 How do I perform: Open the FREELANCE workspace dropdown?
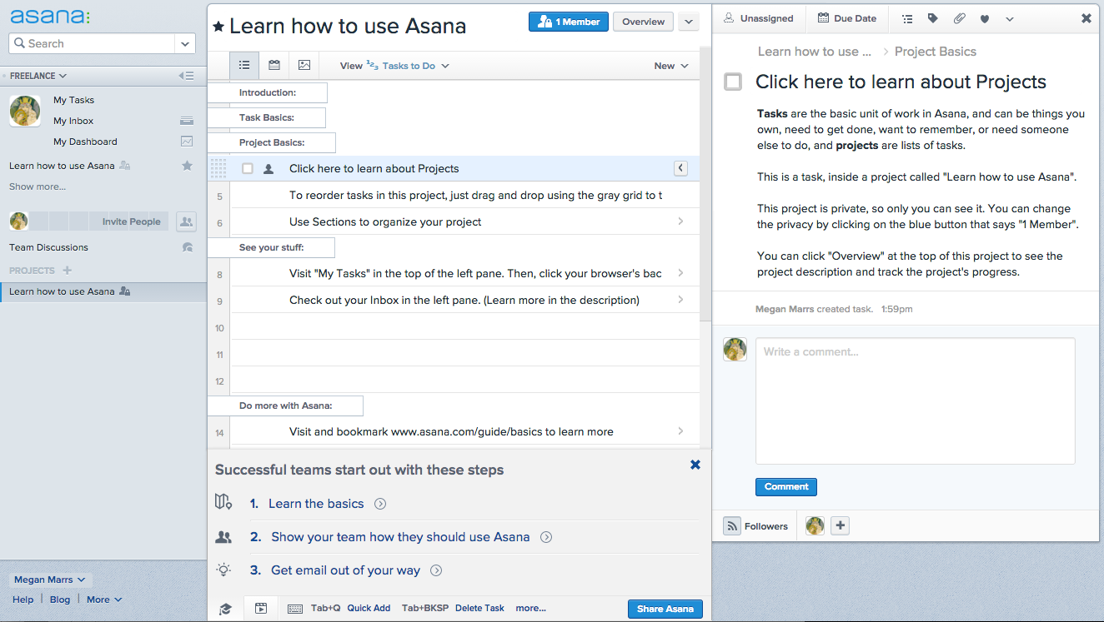tap(38, 76)
